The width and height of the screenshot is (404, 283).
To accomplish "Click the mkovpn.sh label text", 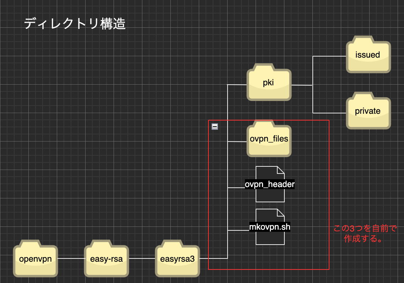I will 269,226.
